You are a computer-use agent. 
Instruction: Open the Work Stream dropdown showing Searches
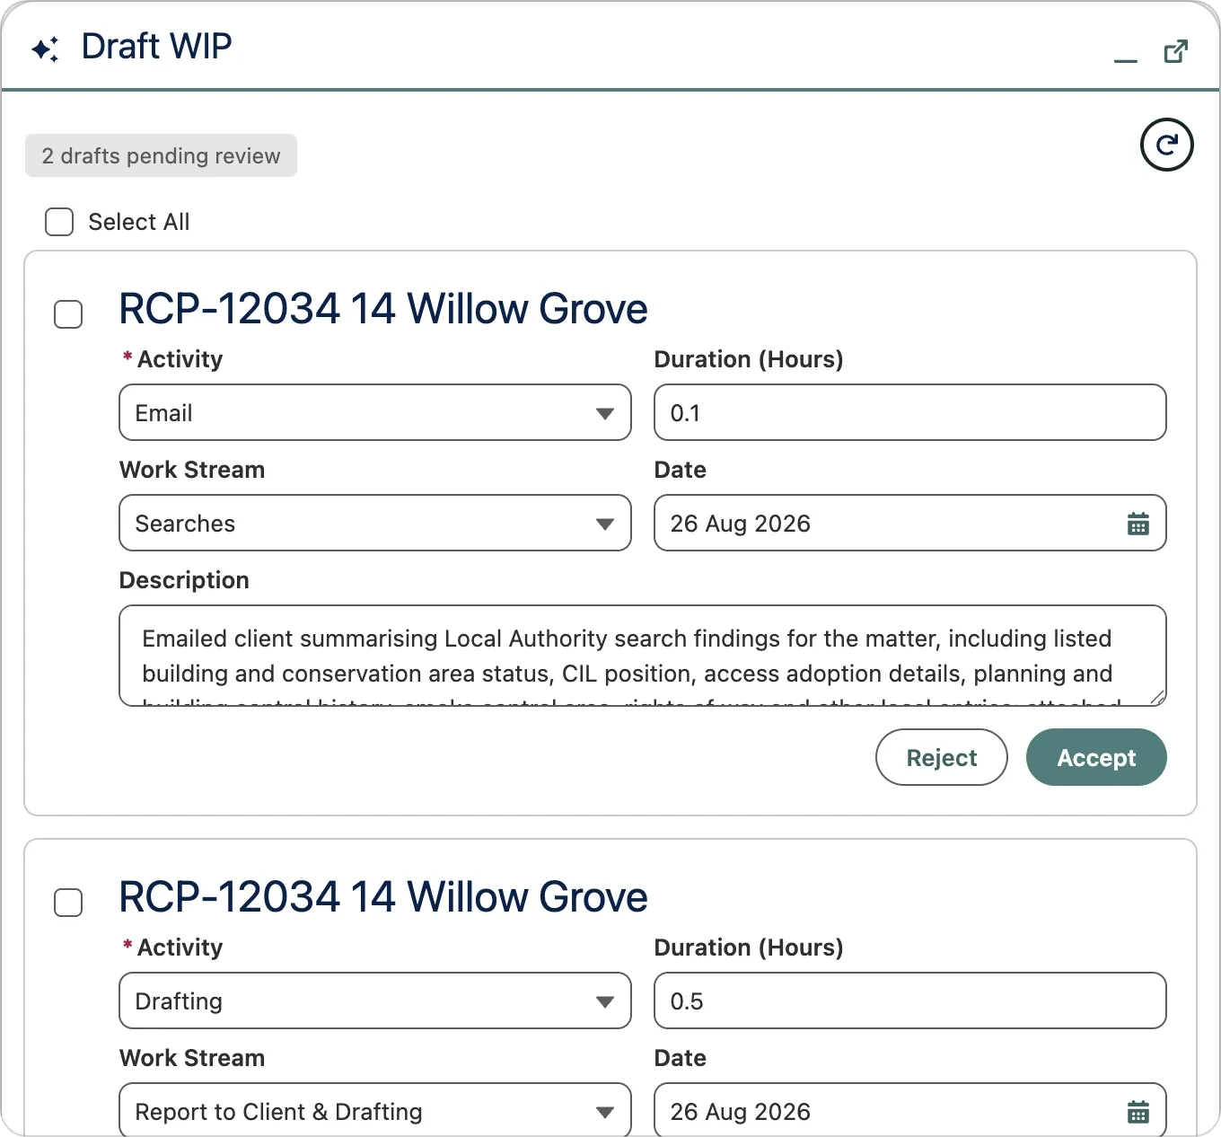tap(375, 524)
